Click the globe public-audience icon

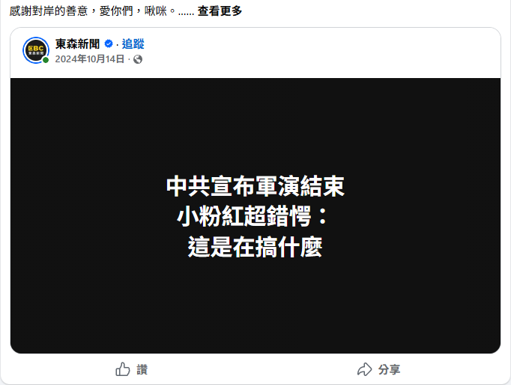point(138,59)
